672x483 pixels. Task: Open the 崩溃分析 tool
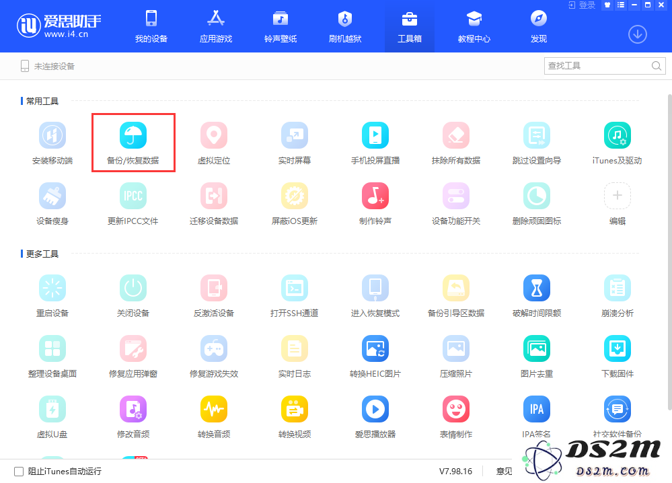pyautogui.click(x=617, y=296)
